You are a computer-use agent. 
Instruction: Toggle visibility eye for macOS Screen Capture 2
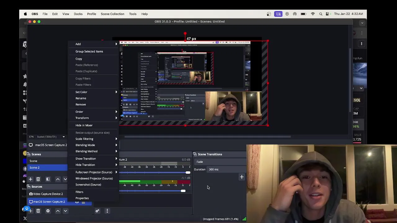click(77, 202)
